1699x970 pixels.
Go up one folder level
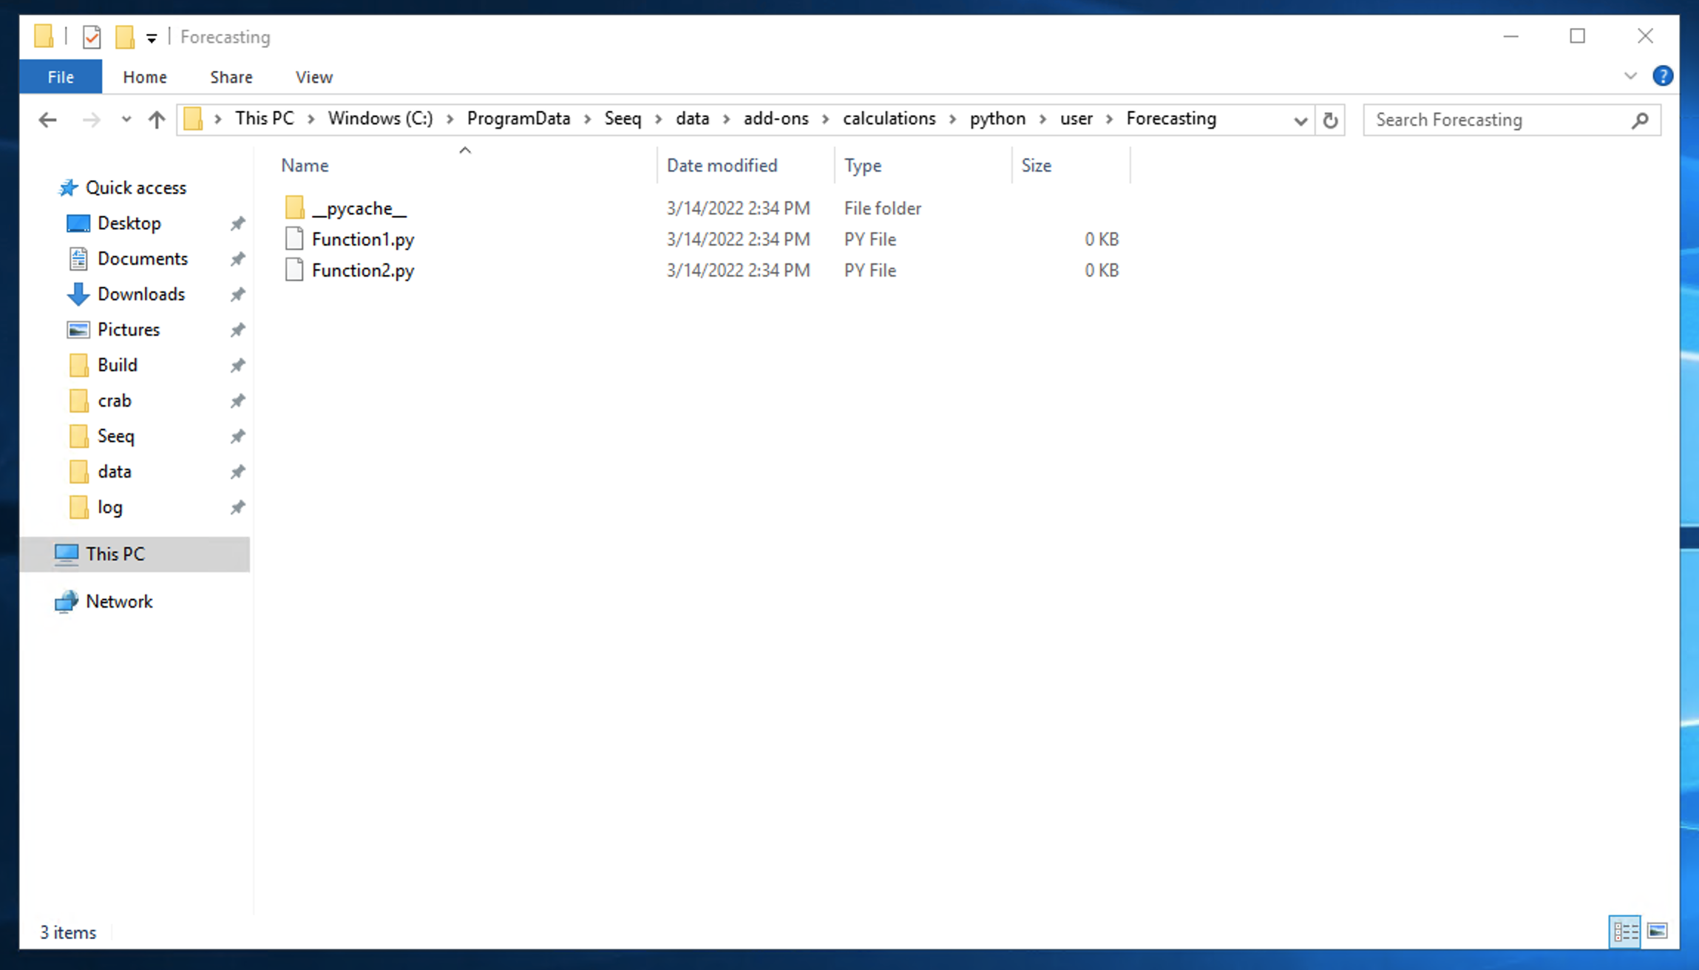click(x=156, y=119)
